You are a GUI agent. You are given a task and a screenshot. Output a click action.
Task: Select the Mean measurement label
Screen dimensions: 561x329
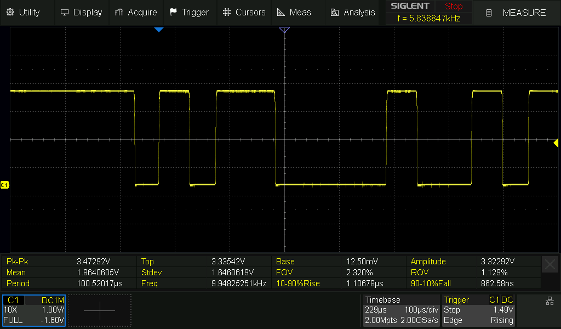[x=16, y=273]
